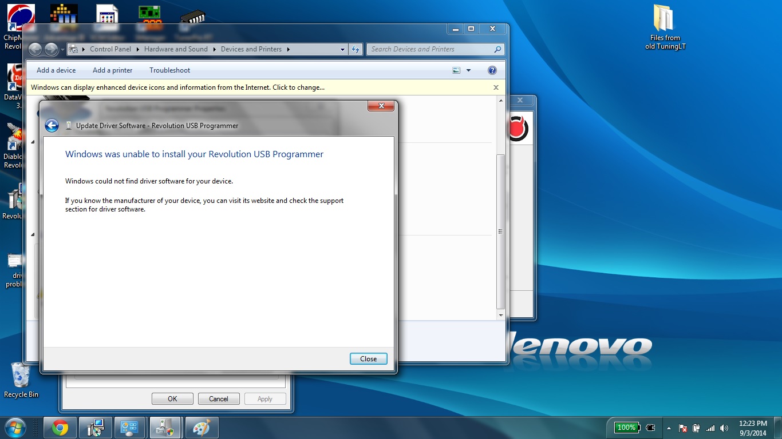Switch to the Devices and Printers taskbar icon

coord(165,428)
